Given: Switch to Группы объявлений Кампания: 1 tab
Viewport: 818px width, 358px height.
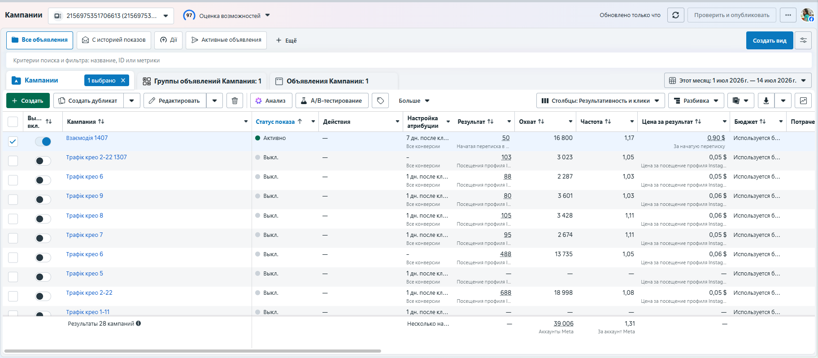Looking at the screenshot, I should (x=202, y=81).
